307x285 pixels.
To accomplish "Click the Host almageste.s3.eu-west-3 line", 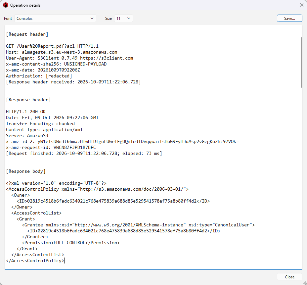I will (62, 52).
